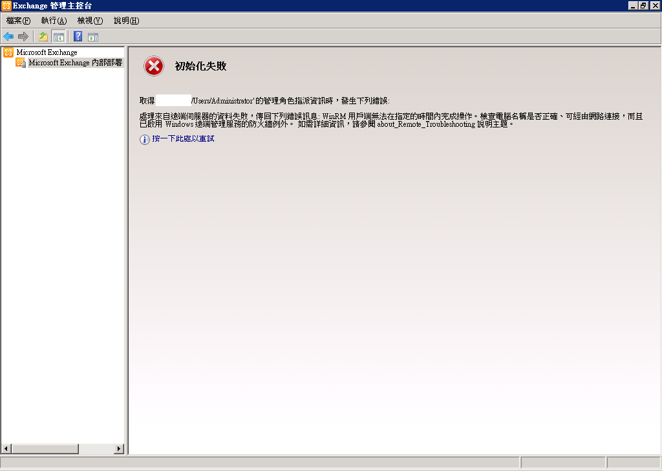Open the 執行(A) menu
This screenshot has height=471, width=662.
point(54,20)
